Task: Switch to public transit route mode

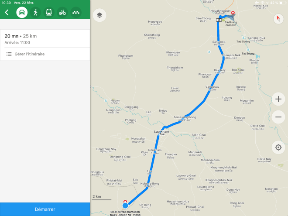Action: (49, 13)
